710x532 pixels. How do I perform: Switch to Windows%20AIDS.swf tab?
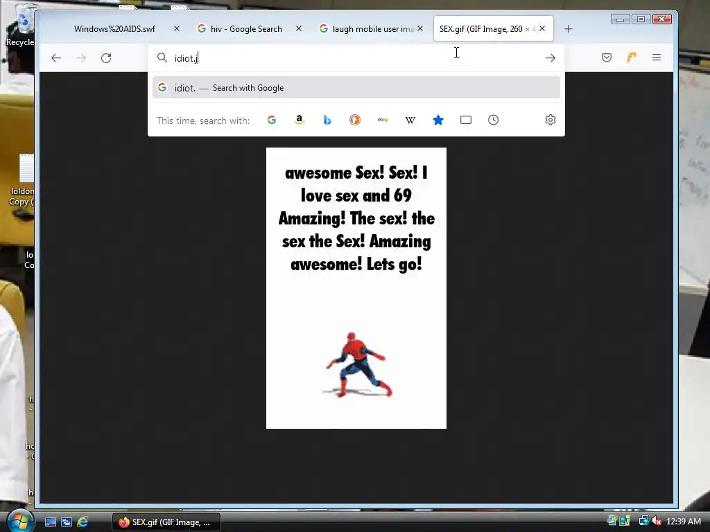[x=114, y=29]
